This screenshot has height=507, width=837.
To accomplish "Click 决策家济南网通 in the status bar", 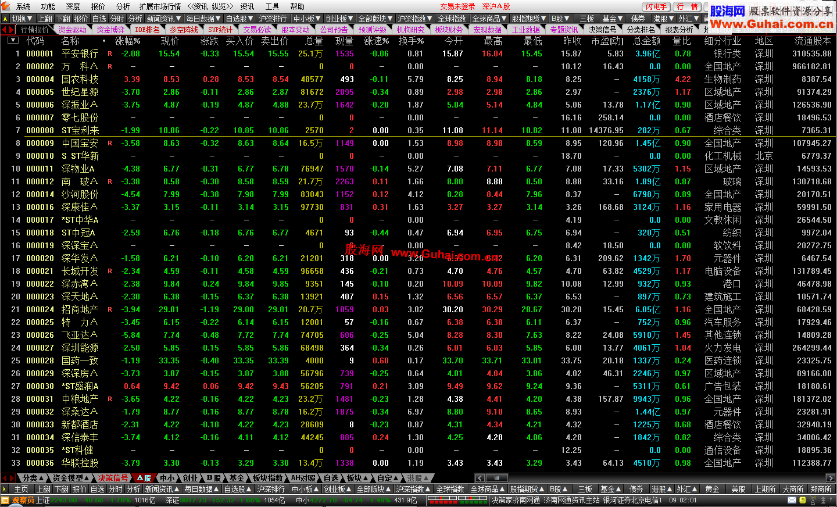I will coord(516,500).
